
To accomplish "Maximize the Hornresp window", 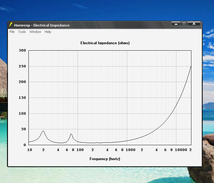I will (x=184, y=24).
